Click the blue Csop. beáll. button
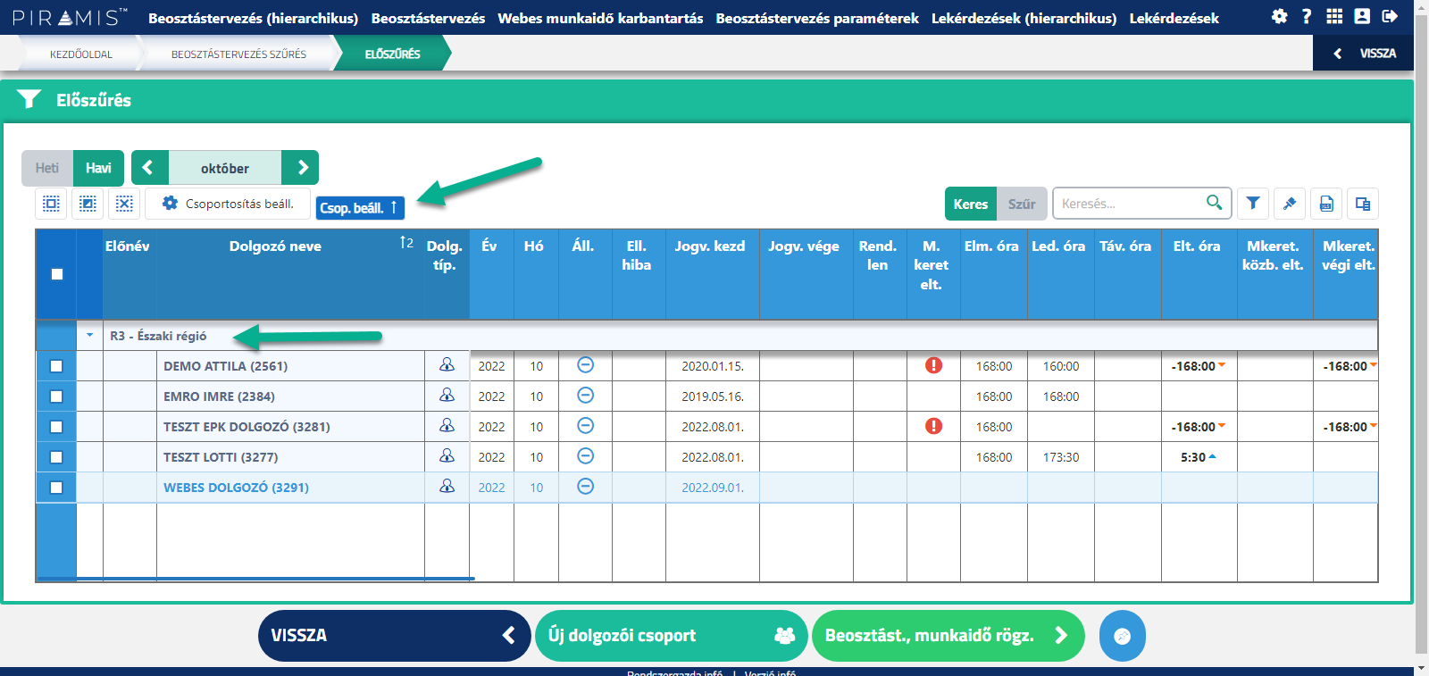 point(360,207)
